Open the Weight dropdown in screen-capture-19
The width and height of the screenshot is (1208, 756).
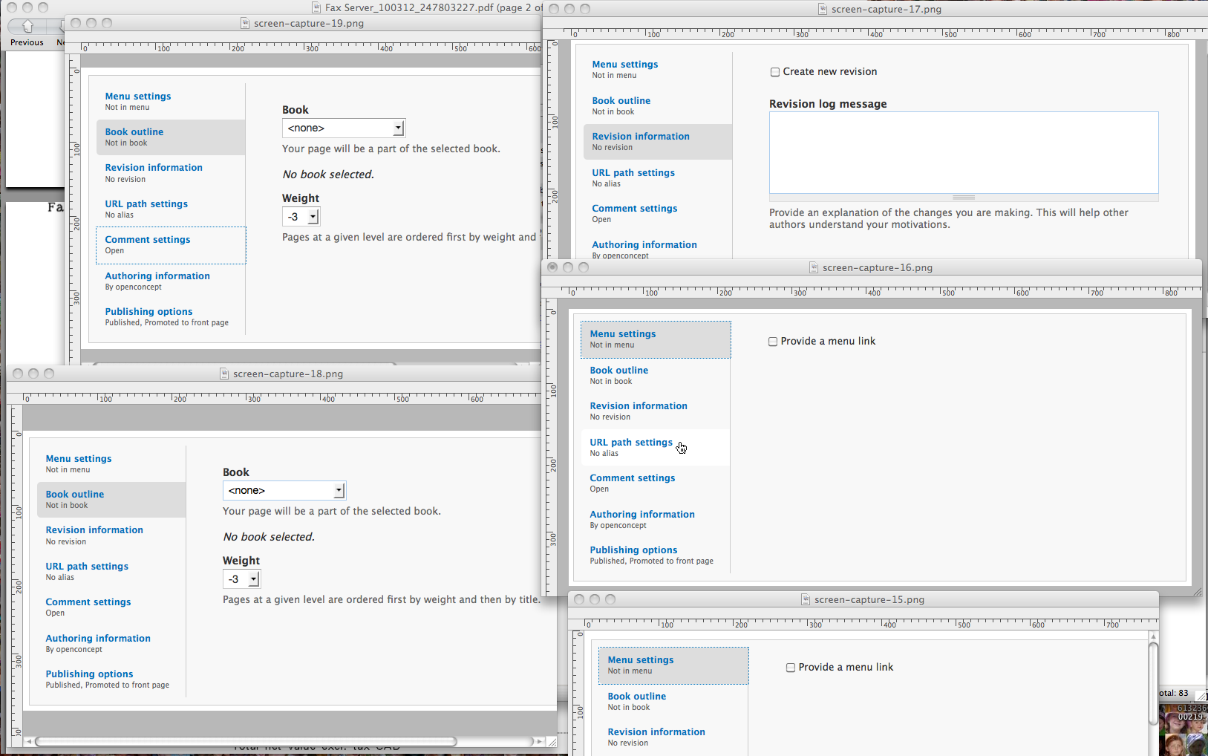(301, 217)
